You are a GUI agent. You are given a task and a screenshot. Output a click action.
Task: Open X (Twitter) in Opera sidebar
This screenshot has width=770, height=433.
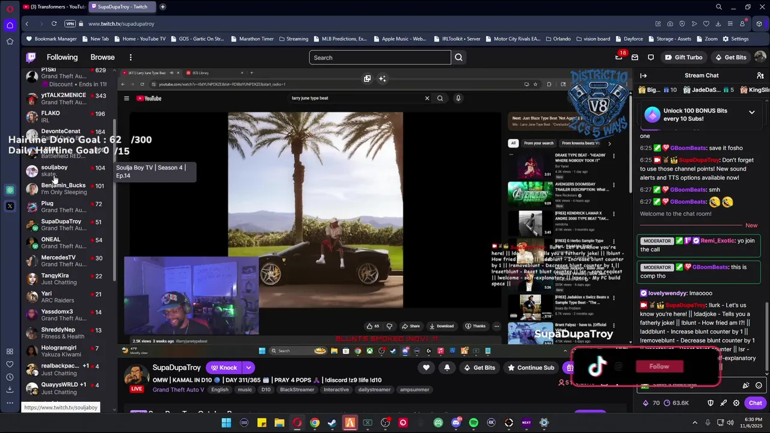tap(10, 206)
